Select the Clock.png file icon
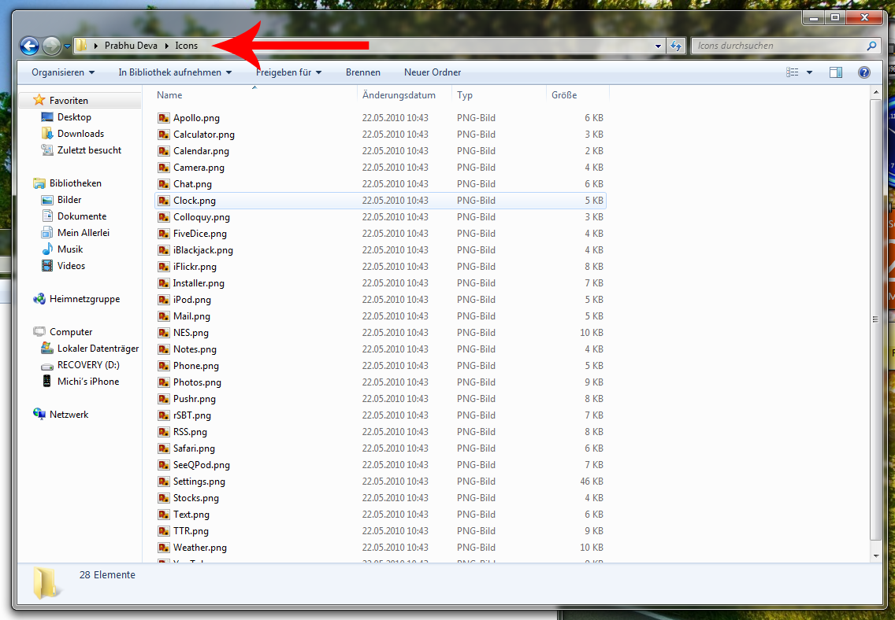The image size is (895, 620). (x=164, y=201)
